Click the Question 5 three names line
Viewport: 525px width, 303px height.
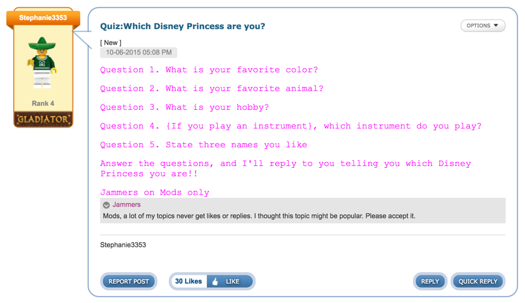click(x=203, y=145)
